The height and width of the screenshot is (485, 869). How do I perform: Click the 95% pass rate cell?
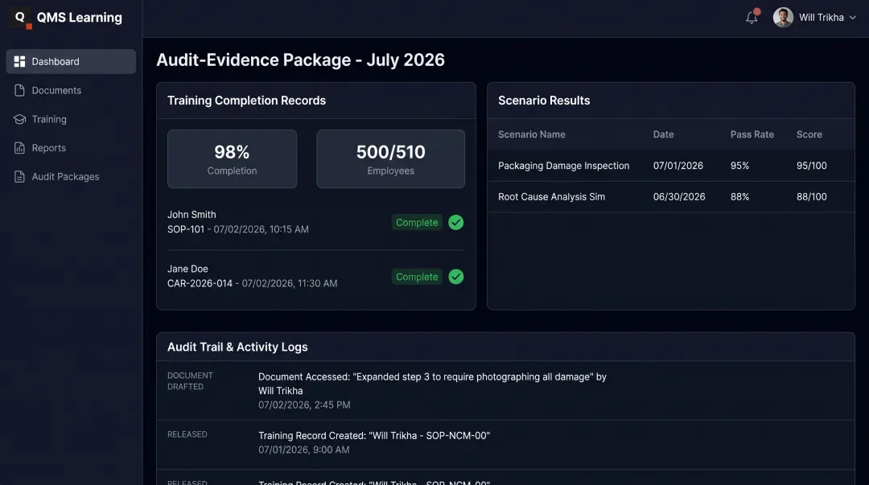[x=739, y=166]
